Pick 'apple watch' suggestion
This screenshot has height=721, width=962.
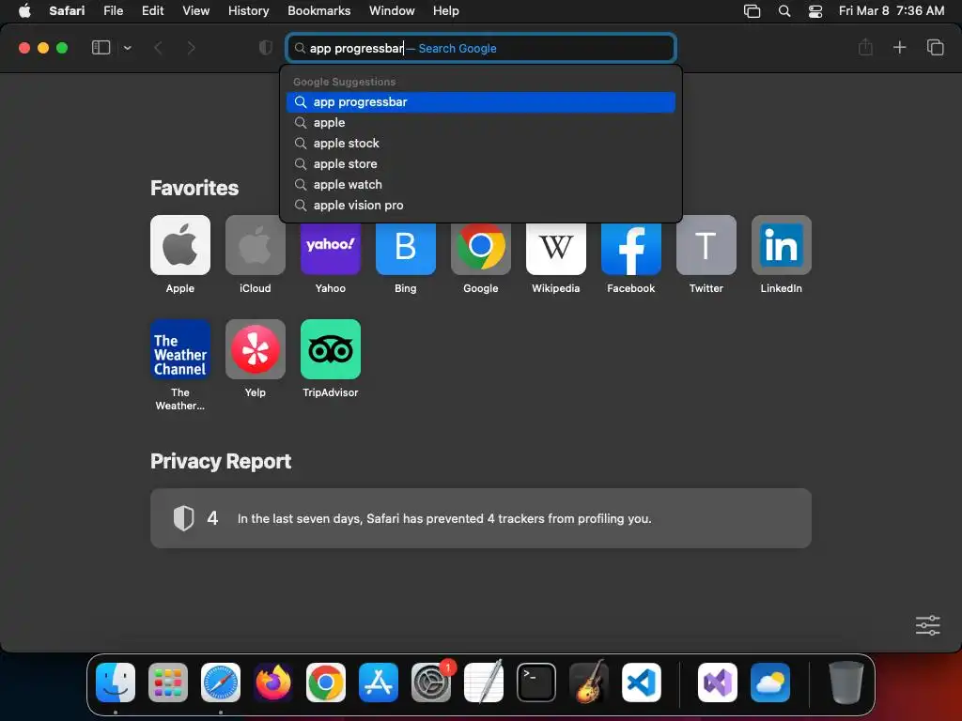click(481, 185)
